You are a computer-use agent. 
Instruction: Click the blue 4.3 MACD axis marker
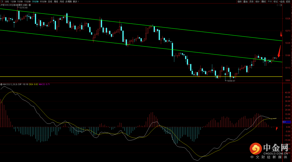[x=287, y=122]
